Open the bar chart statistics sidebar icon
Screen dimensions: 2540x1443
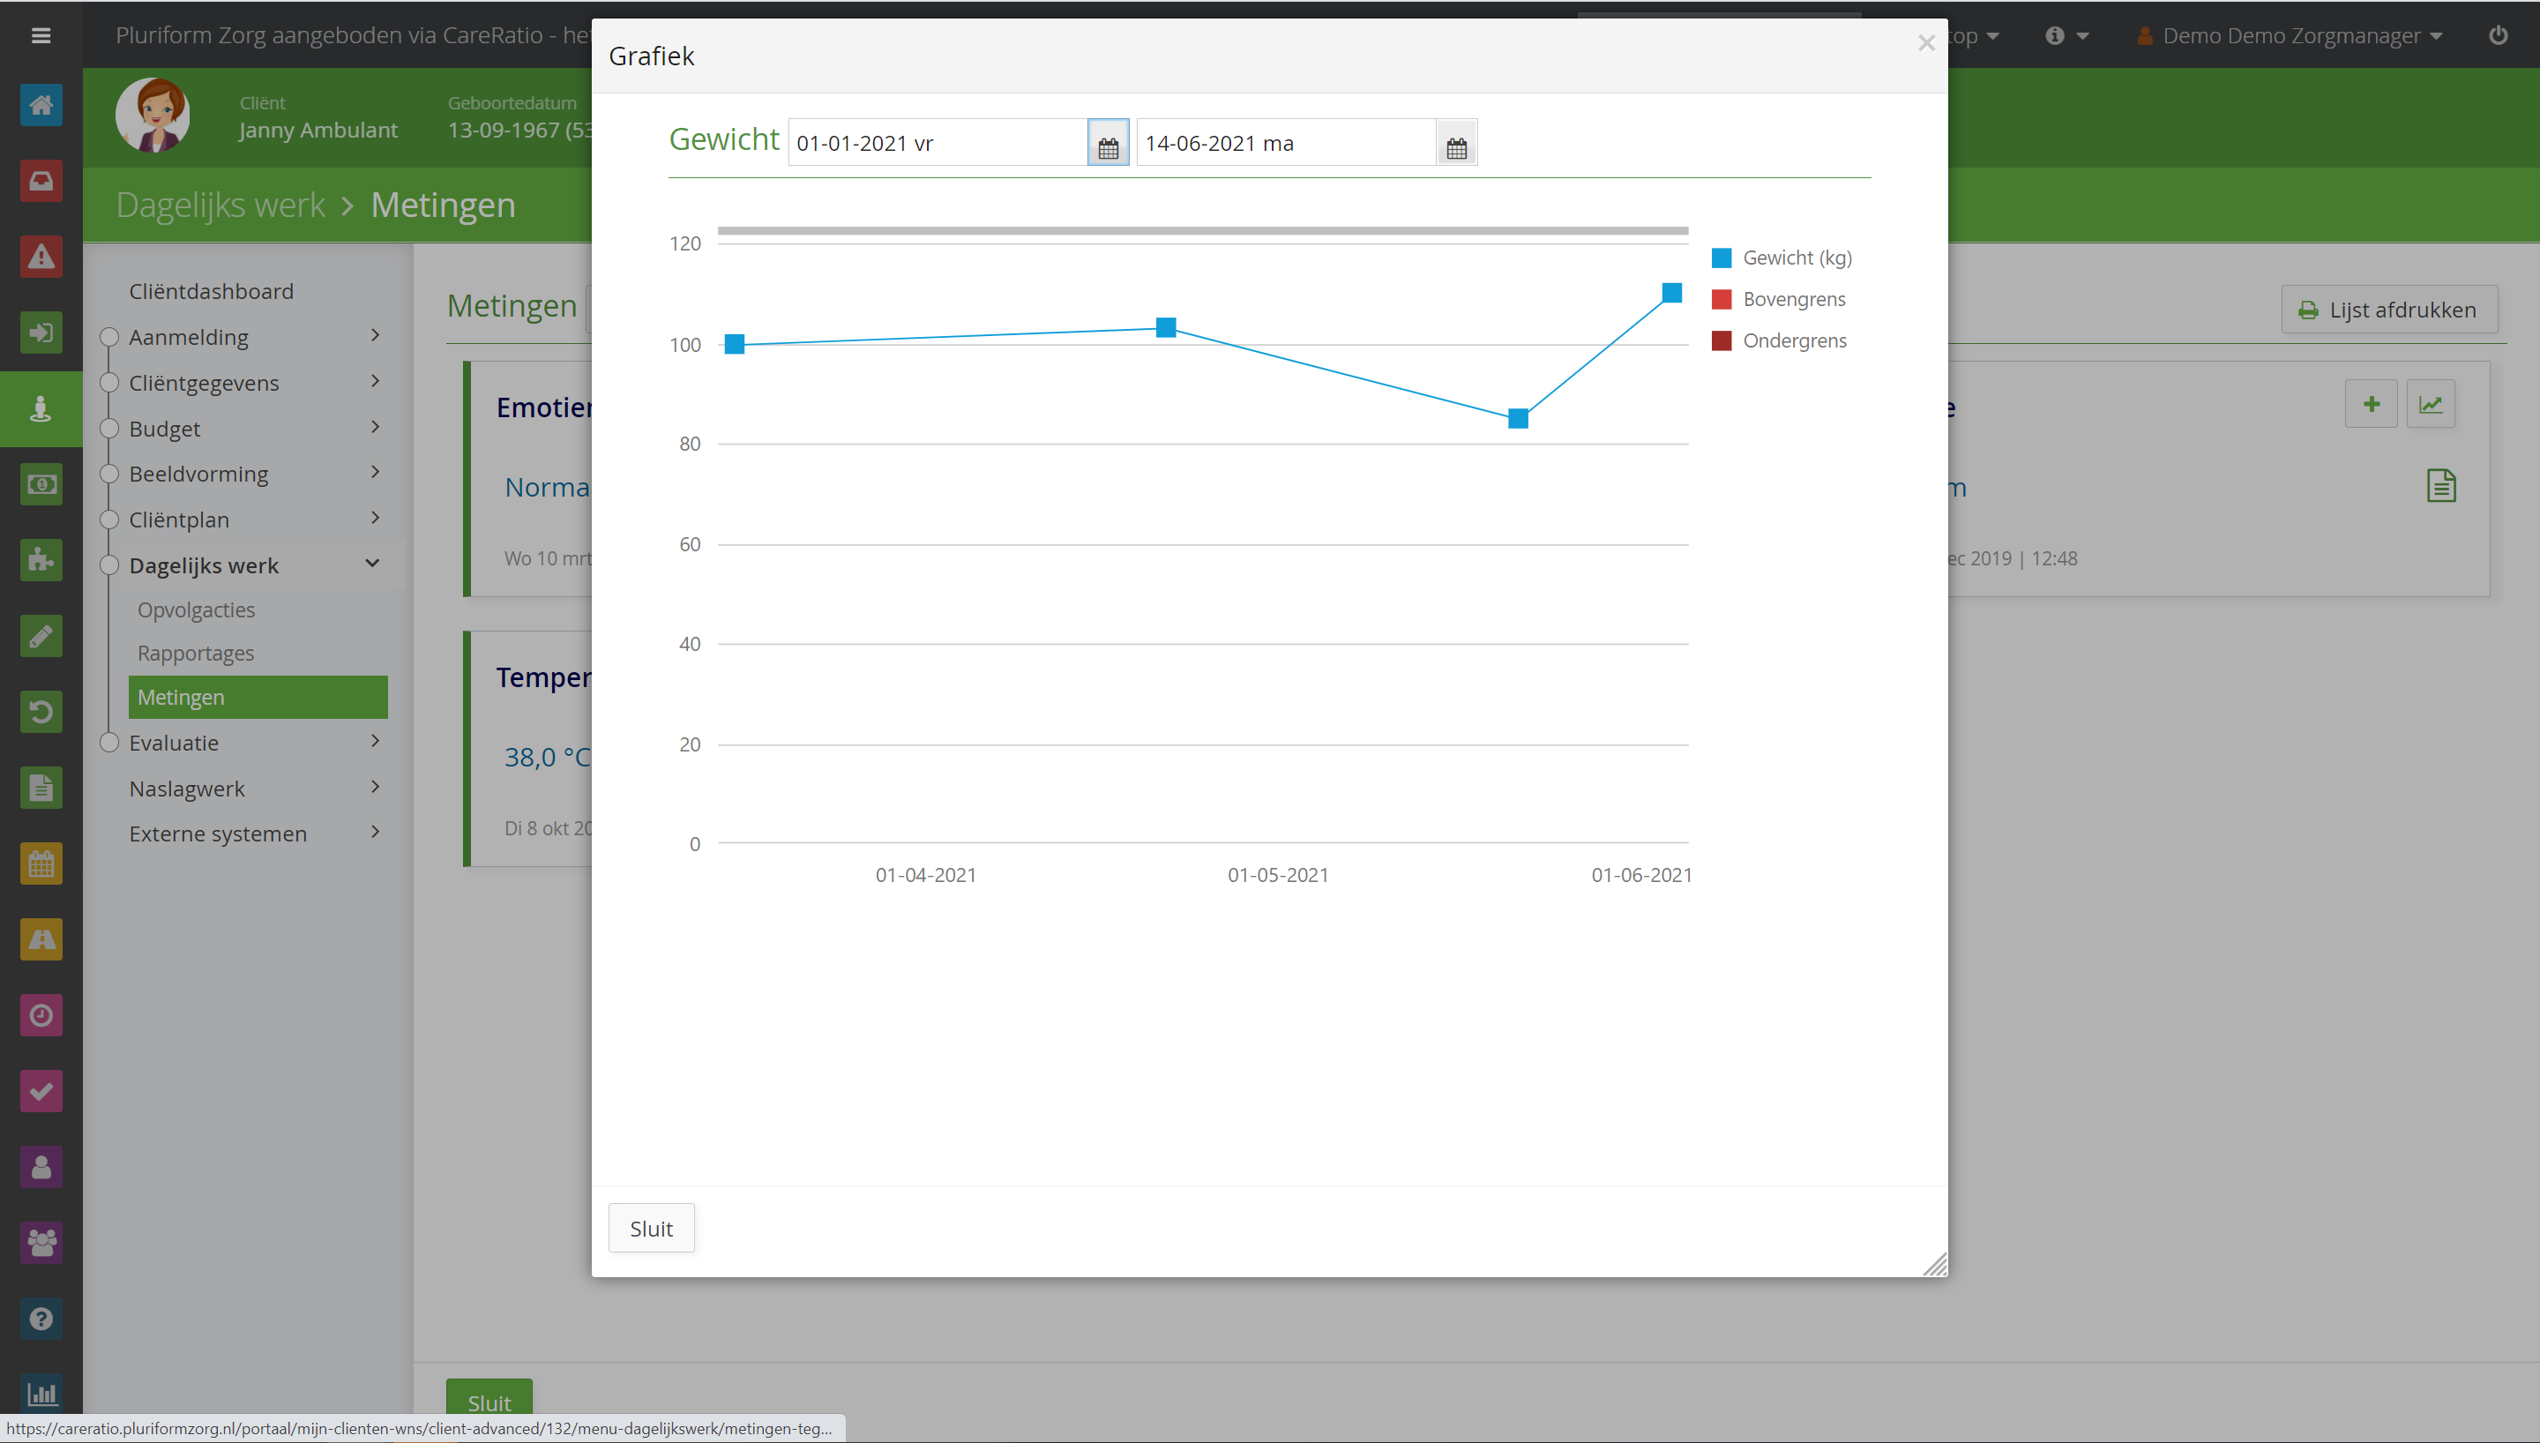coord(41,1394)
